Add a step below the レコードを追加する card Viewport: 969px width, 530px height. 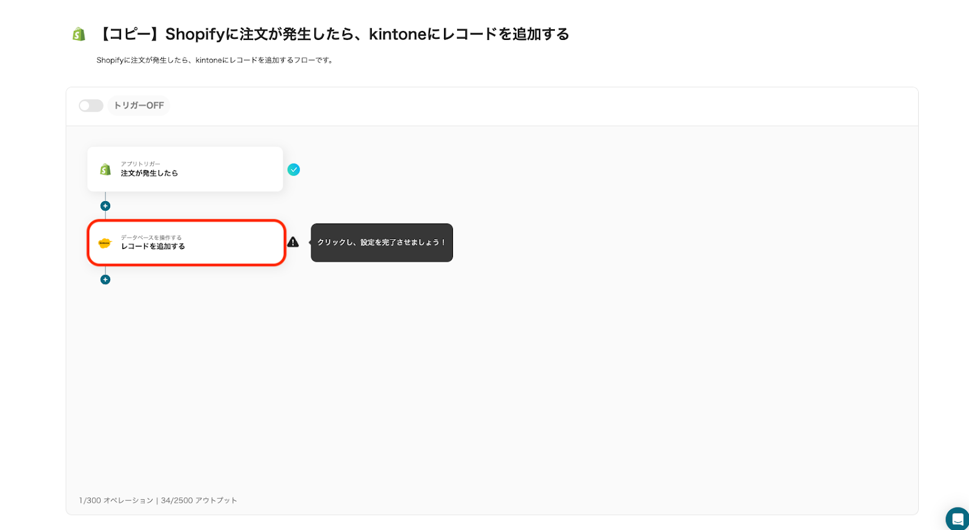click(105, 279)
